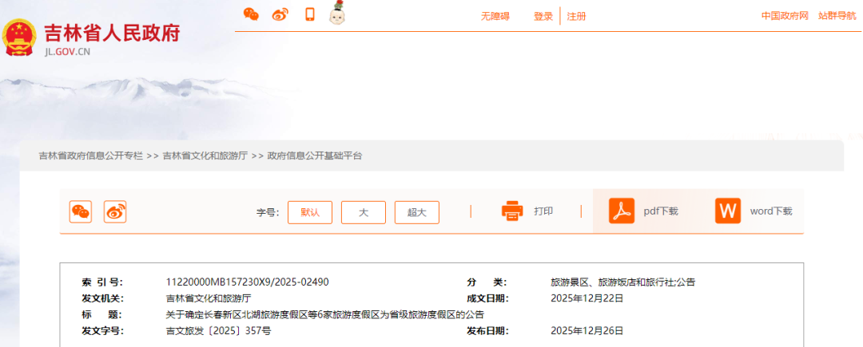Open the mobile phone version icon

click(310, 14)
